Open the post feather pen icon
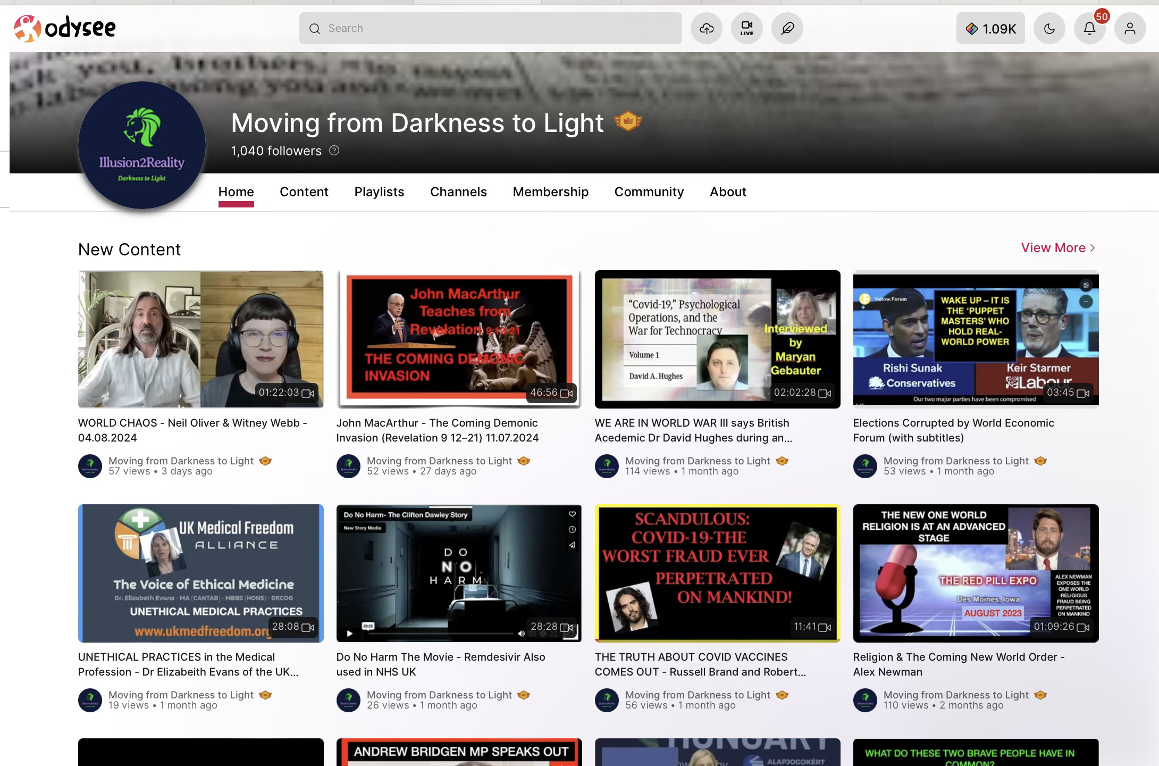 (x=787, y=28)
